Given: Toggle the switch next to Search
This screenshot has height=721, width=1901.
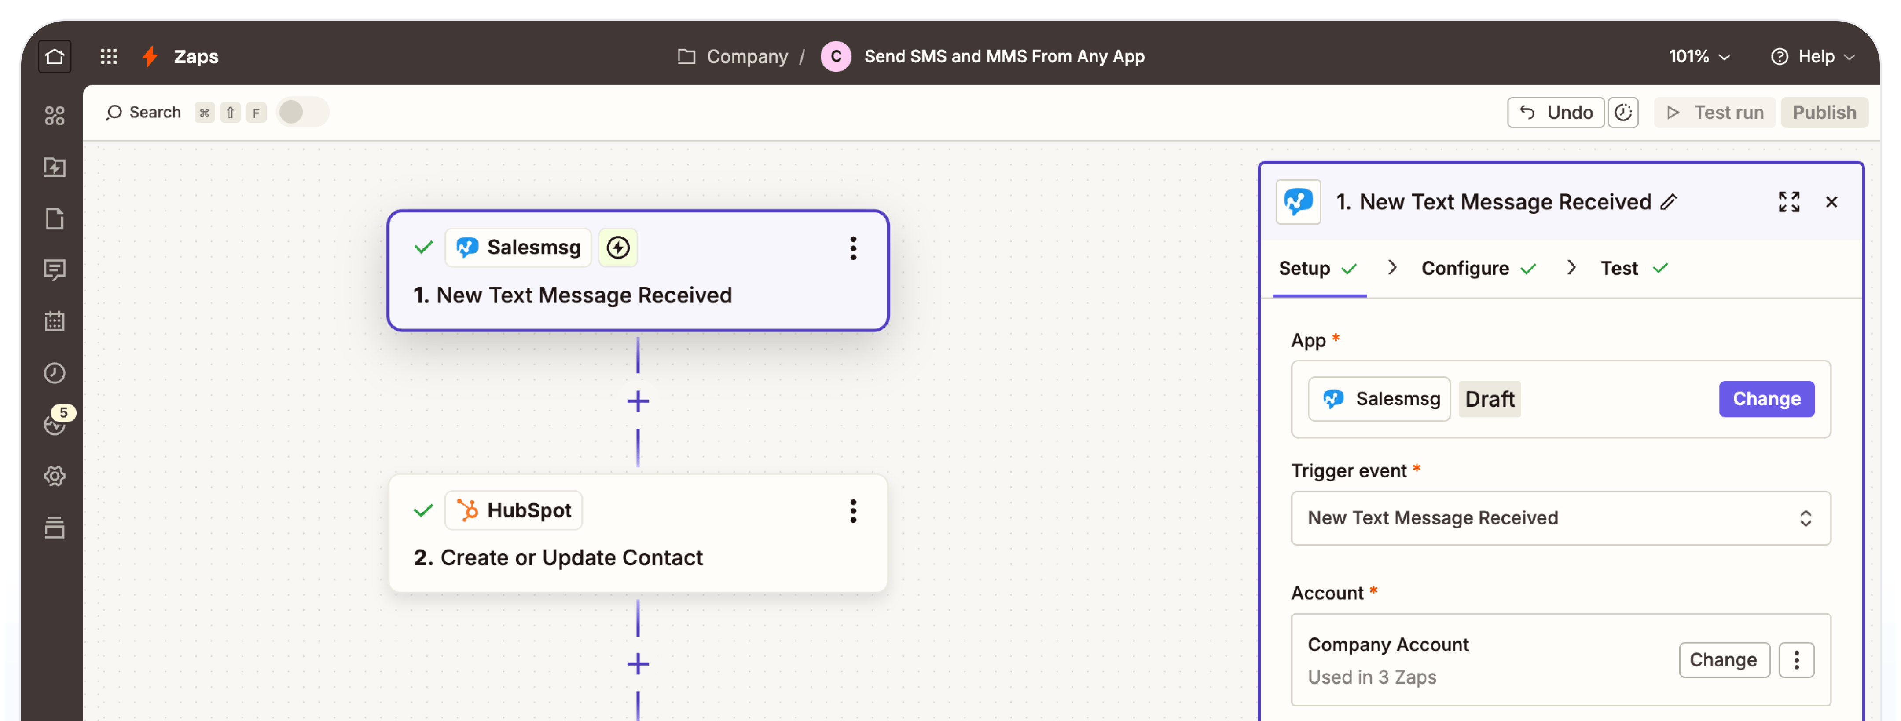Looking at the screenshot, I should 303,112.
